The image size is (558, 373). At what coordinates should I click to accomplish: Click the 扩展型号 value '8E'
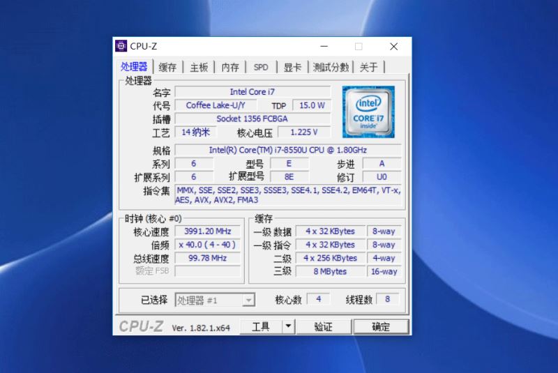289,177
